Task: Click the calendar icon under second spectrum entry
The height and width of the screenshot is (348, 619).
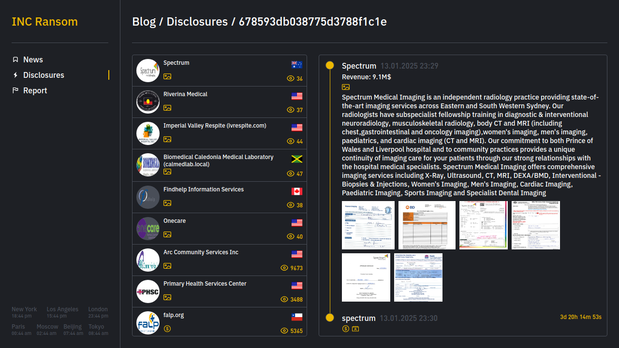Action: pos(355,329)
